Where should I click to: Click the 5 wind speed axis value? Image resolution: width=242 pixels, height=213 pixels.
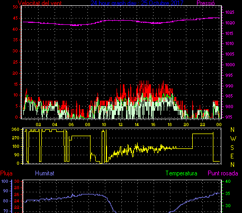16,106
